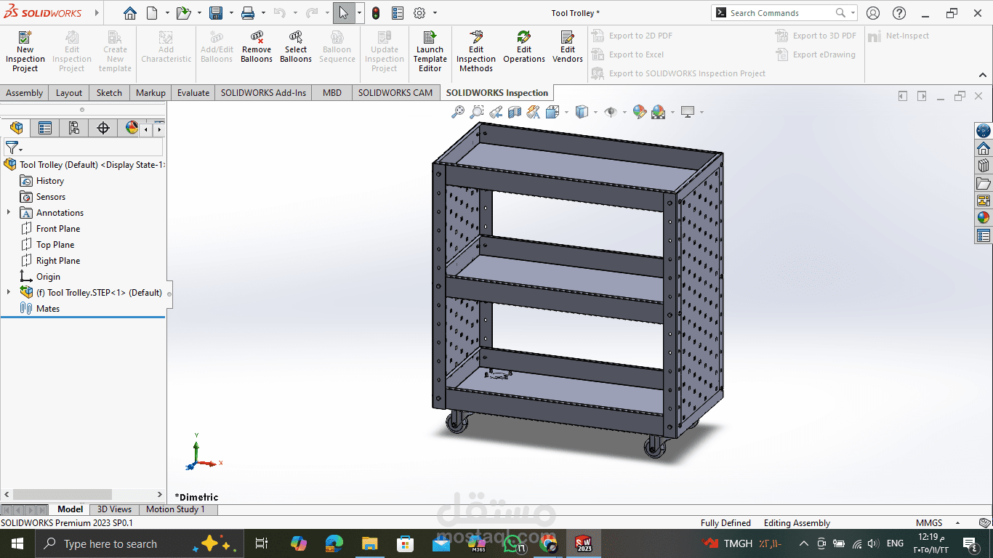Select the Zoom to Fit tool
The width and height of the screenshot is (993, 558).
[458, 111]
